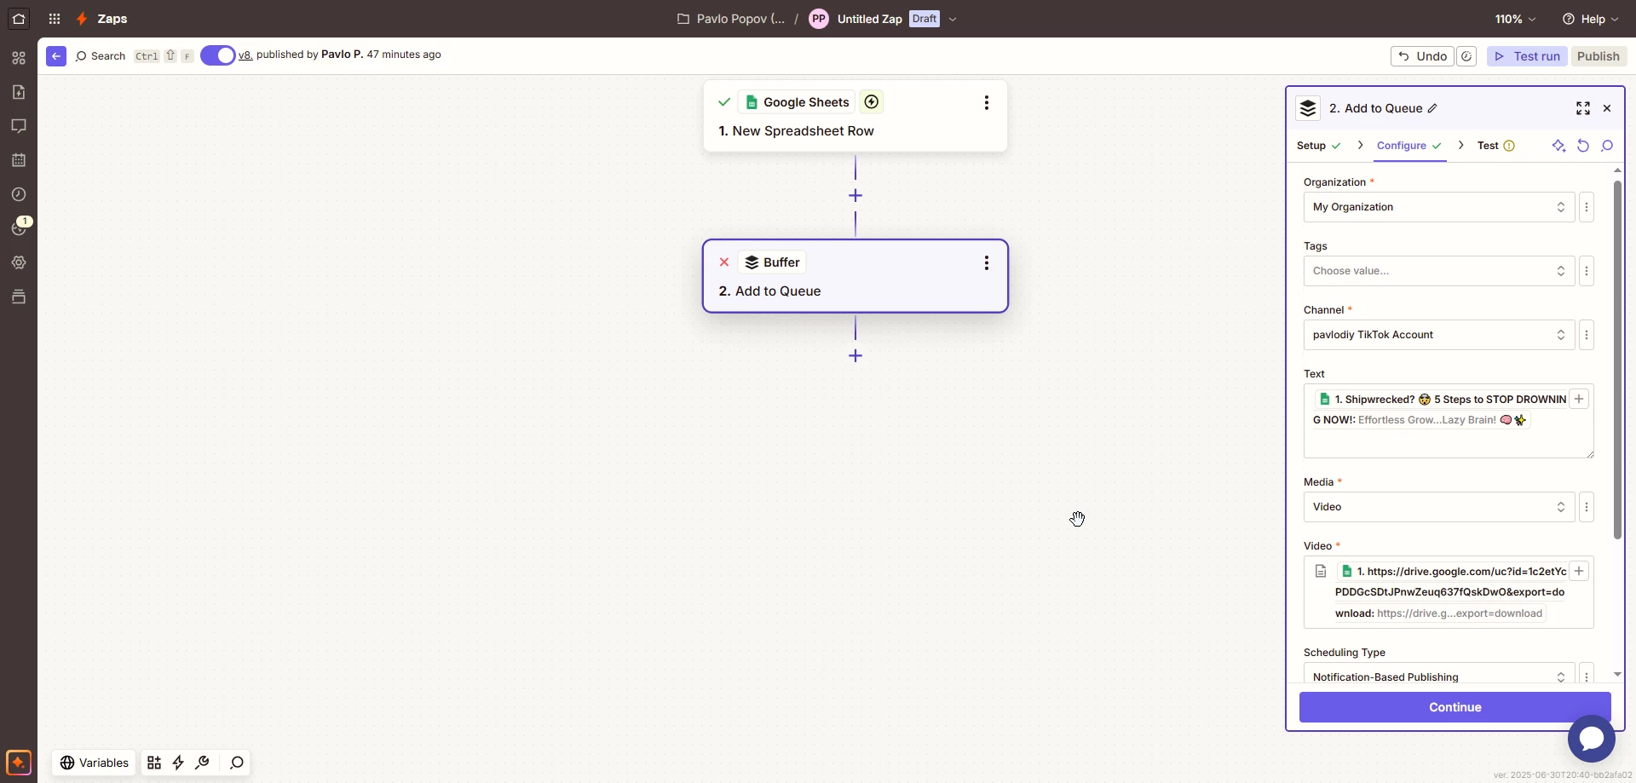
Task: Click the AI sparkle icon in panel
Action: click(x=1558, y=146)
